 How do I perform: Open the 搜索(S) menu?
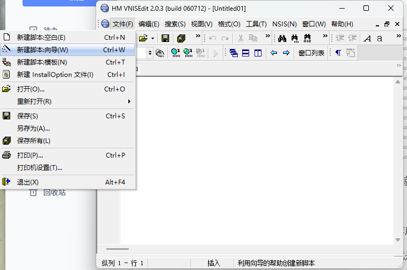(x=175, y=24)
